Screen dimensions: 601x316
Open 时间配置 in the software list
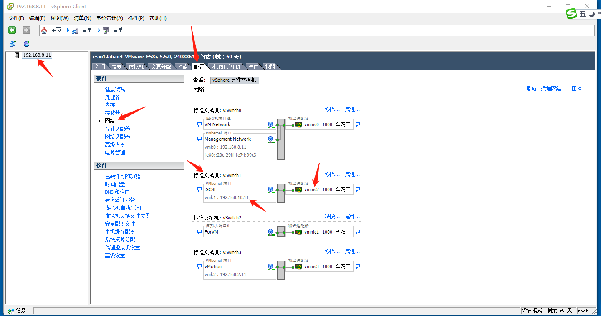coord(115,184)
